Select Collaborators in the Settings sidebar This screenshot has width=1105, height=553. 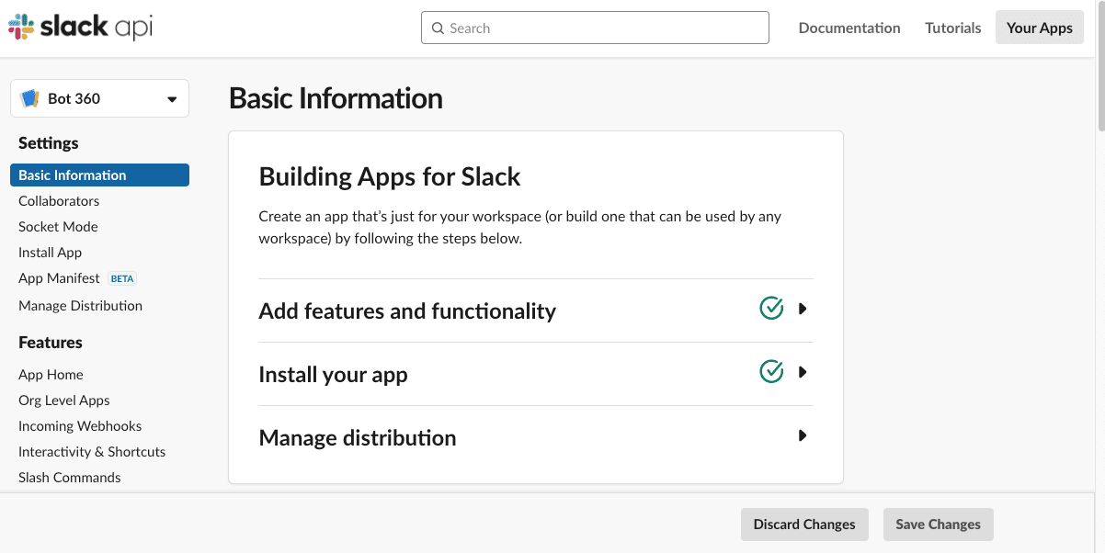[x=59, y=200]
